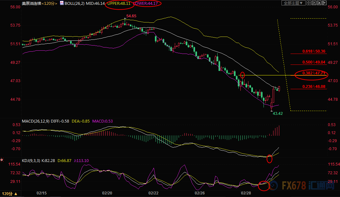Click the BOLL indicator chart icon
This screenshot has height=197, width=340.
[x=62, y=3]
